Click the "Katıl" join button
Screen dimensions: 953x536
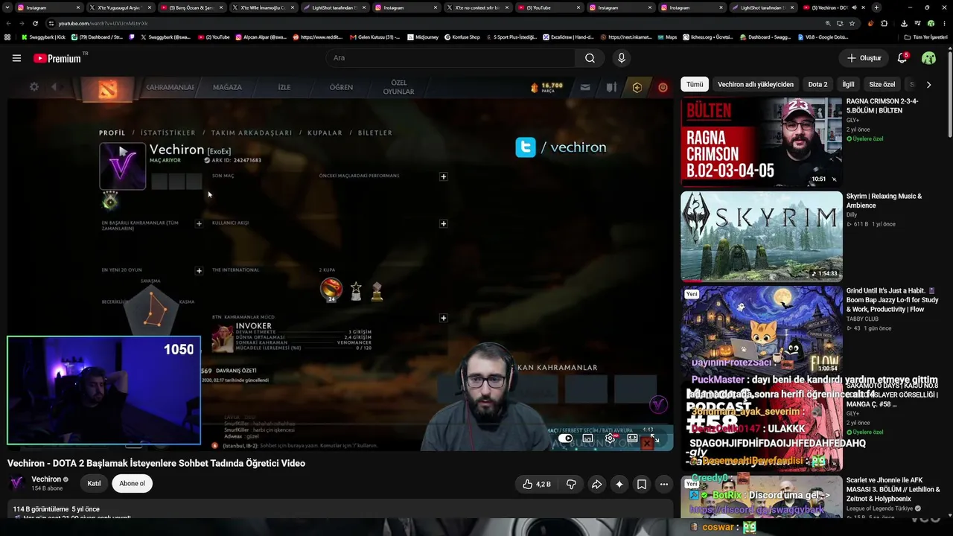pyautogui.click(x=94, y=484)
